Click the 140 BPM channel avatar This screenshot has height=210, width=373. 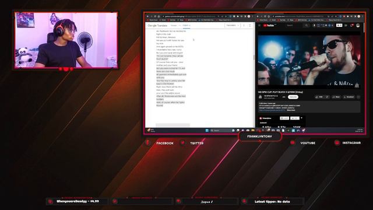(261, 97)
